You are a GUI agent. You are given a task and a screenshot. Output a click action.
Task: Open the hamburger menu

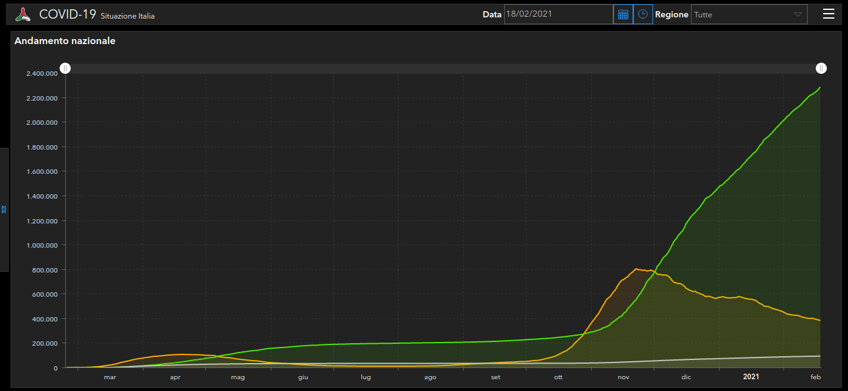tap(829, 14)
